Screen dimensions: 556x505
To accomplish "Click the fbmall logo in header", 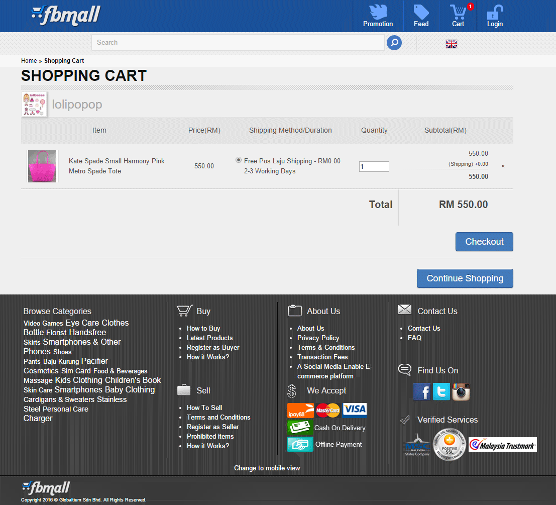I will click(66, 15).
